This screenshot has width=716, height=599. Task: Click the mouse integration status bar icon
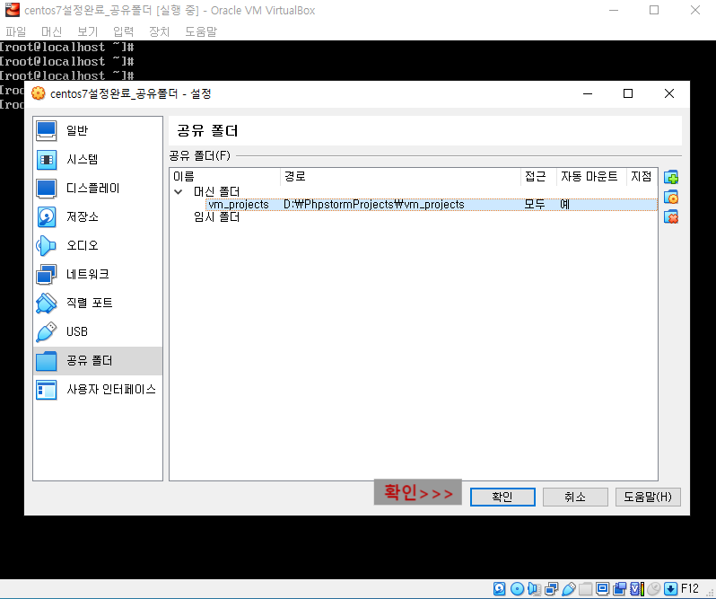[654, 588]
